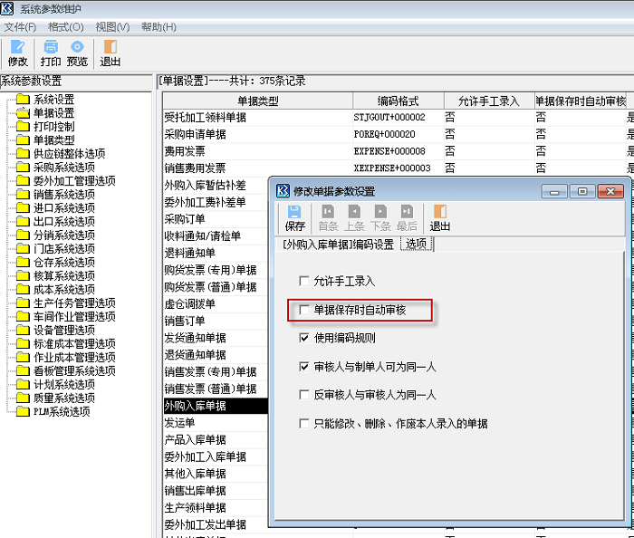Viewport: 634px width, 538px height.
Task: Open 预览 (Preview) from main toolbar
Action: pos(77,53)
